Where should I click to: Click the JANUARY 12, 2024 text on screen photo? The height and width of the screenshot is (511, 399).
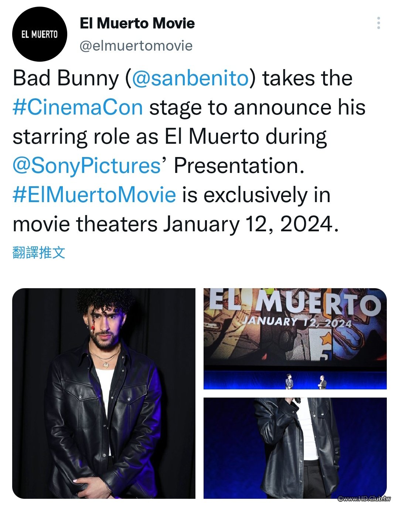tap(297, 322)
